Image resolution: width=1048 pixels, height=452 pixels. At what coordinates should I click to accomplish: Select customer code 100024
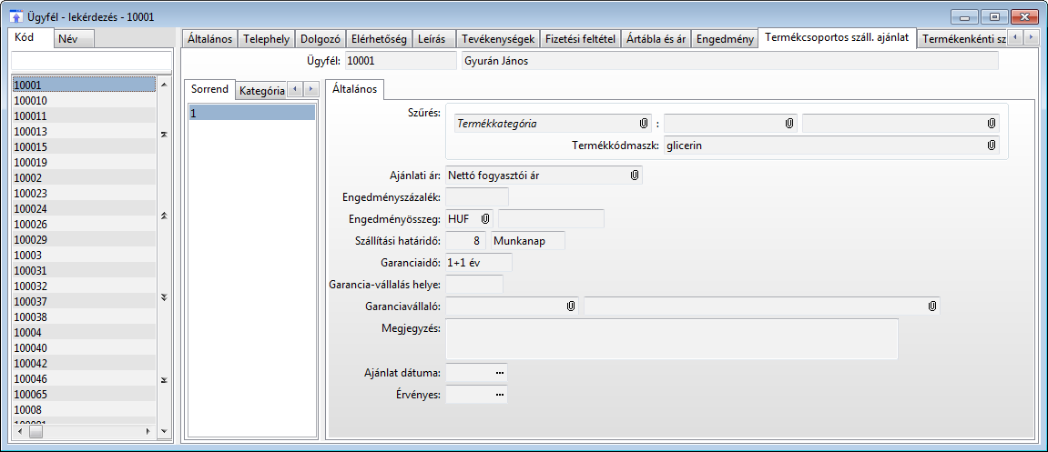click(x=84, y=208)
